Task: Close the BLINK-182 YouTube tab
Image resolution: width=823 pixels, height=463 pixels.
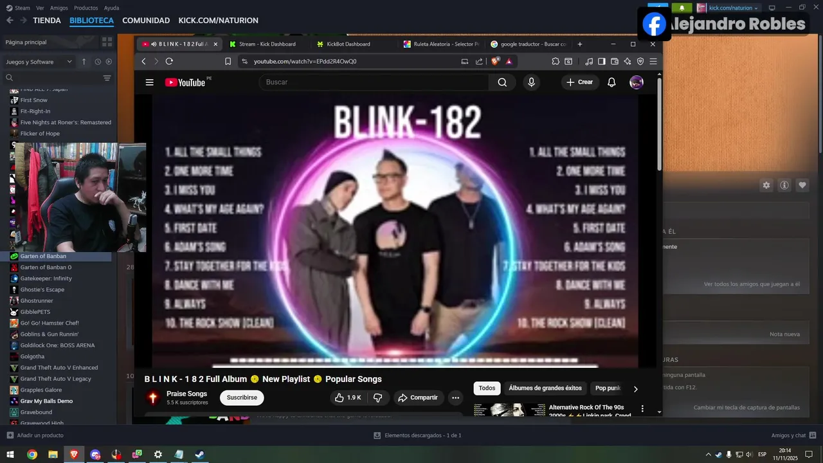Action: [215, 44]
